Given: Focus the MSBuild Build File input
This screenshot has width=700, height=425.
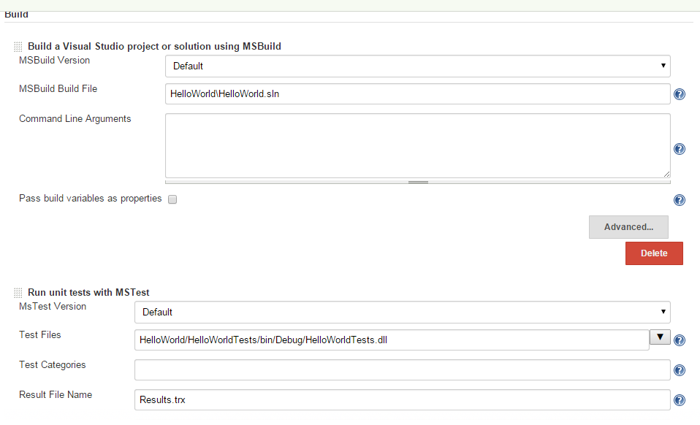Looking at the screenshot, I should tap(417, 93).
